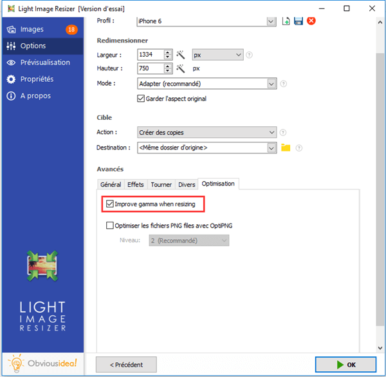Open help icon beside the px unit dropdown

click(249, 55)
